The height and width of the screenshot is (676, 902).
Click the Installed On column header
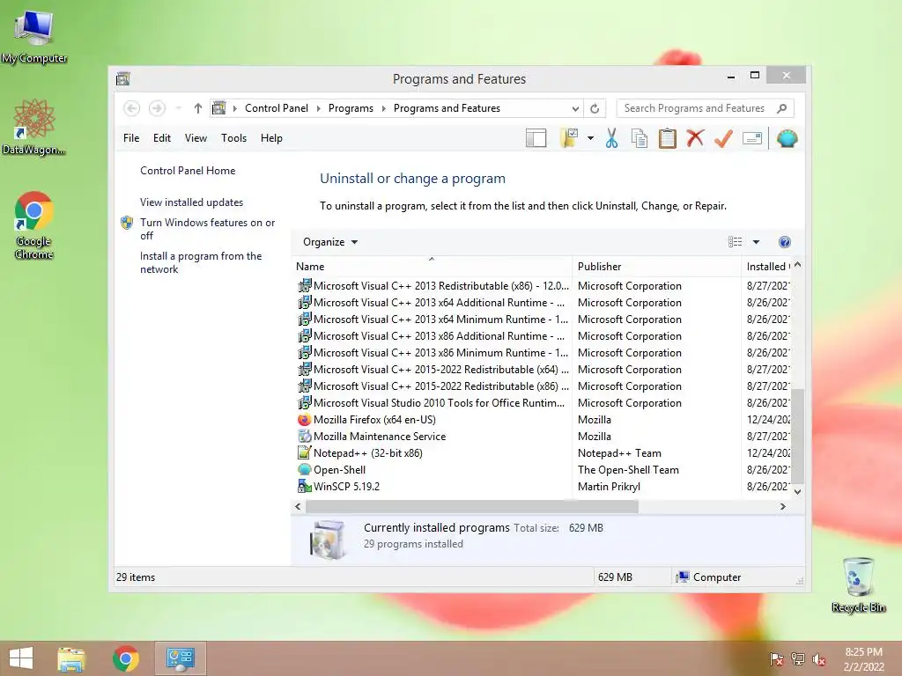[767, 267]
